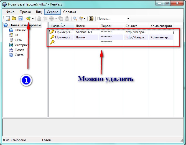Expand the search field dropdown arrow
The height and width of the screenshot is (145, 186).
coord(128,19)
